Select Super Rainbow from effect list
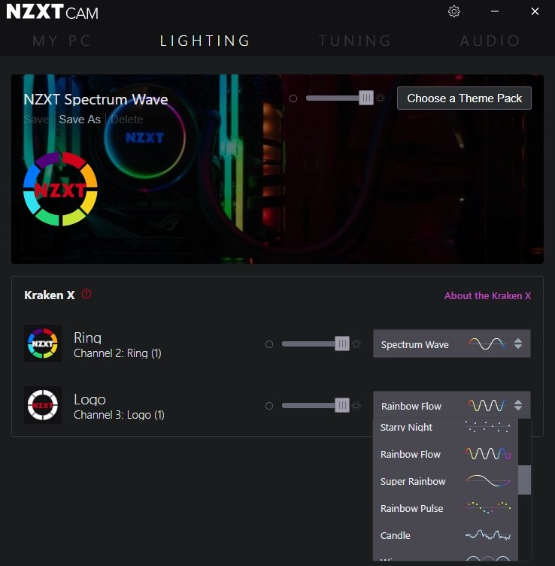 [446, 481]
